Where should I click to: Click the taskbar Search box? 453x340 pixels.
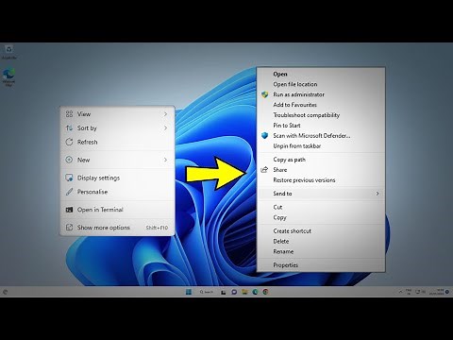[207, 292]
